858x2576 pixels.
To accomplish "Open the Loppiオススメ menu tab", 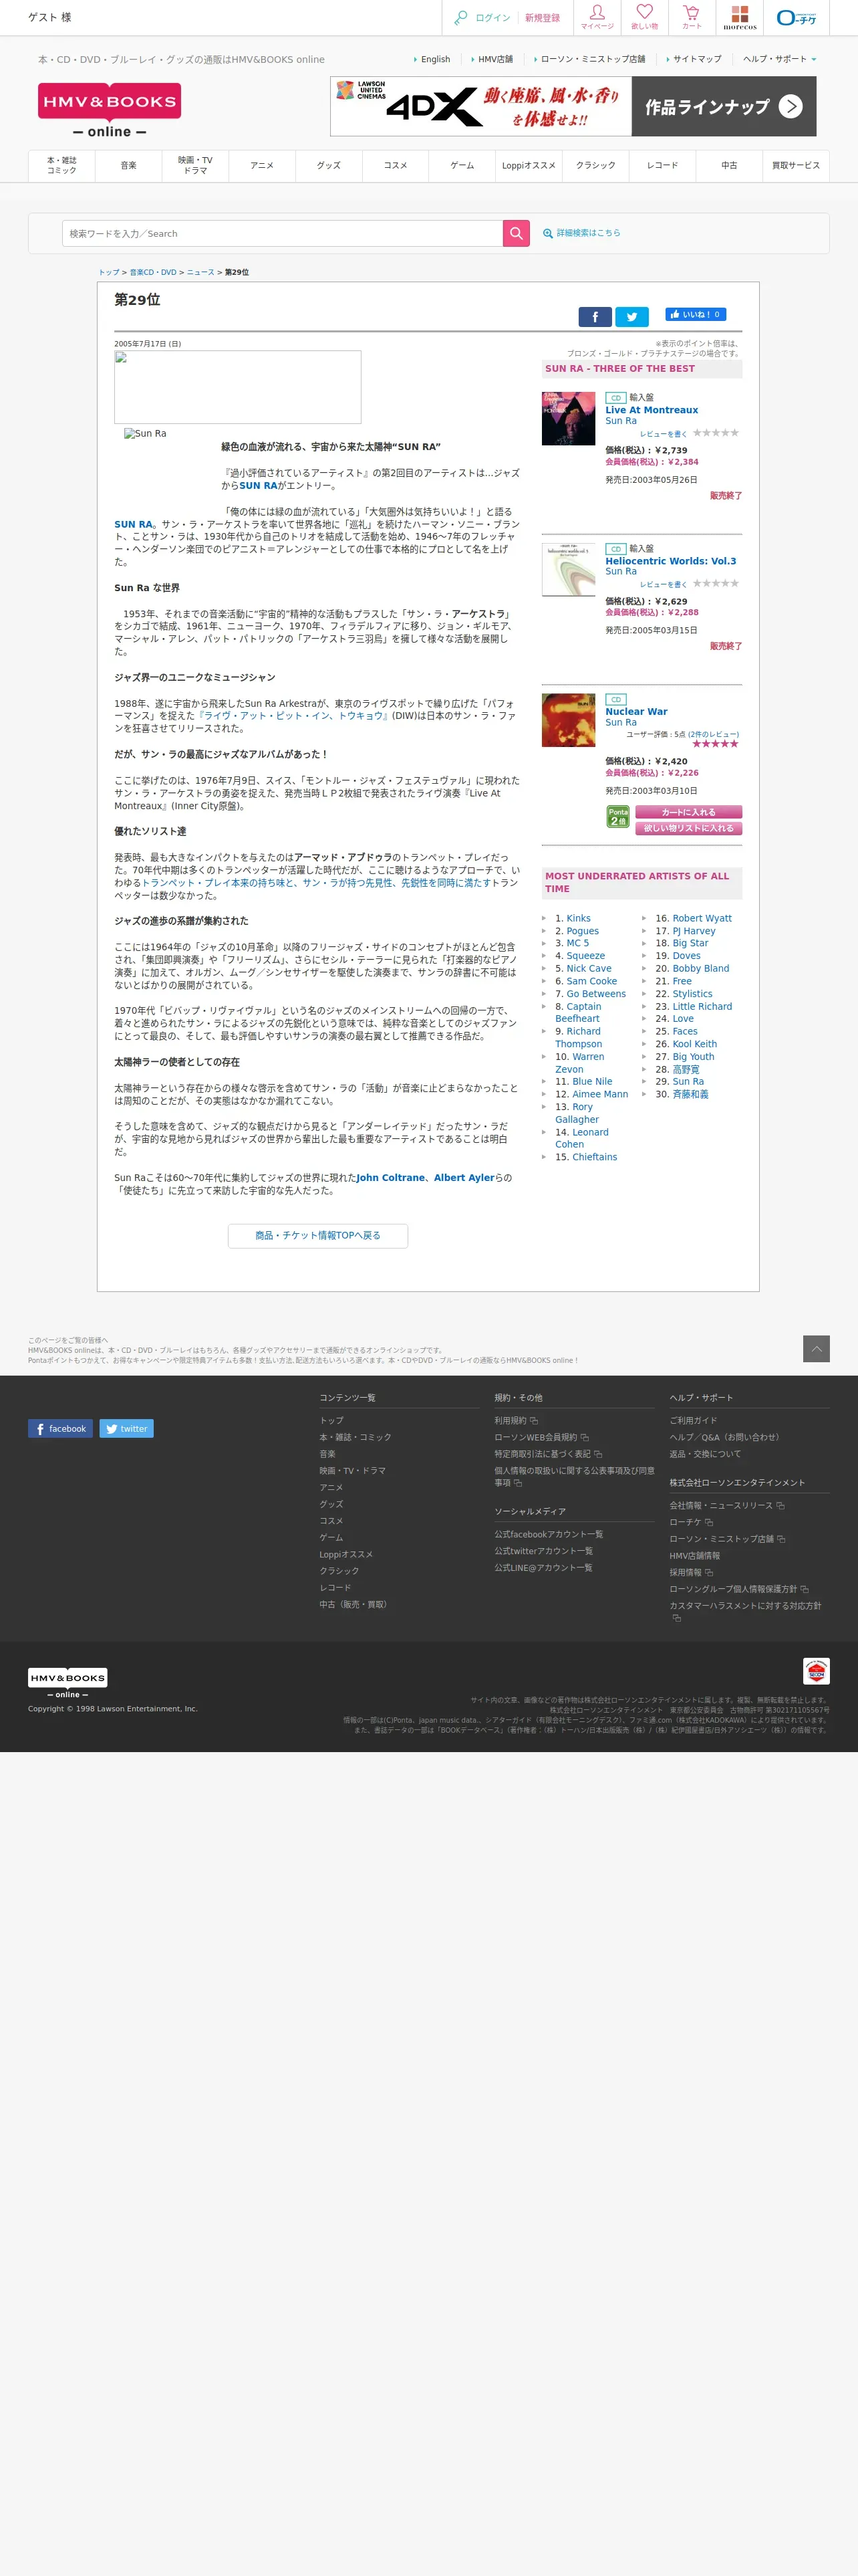I will (x=529, y=165).
